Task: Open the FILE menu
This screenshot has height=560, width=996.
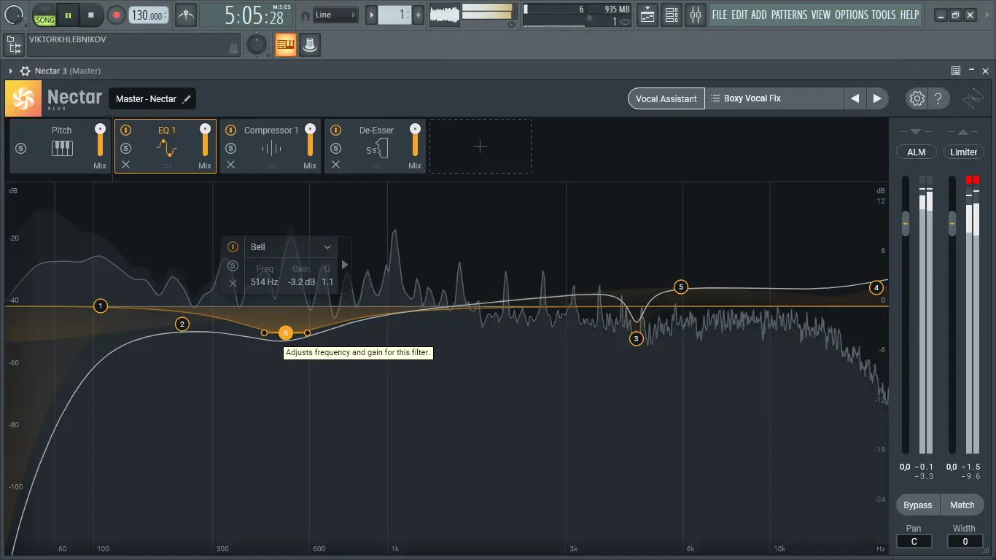Action: [x=719, y=15]
